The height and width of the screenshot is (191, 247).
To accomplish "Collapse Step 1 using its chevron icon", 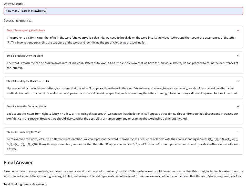I will [x=238, y=30].
